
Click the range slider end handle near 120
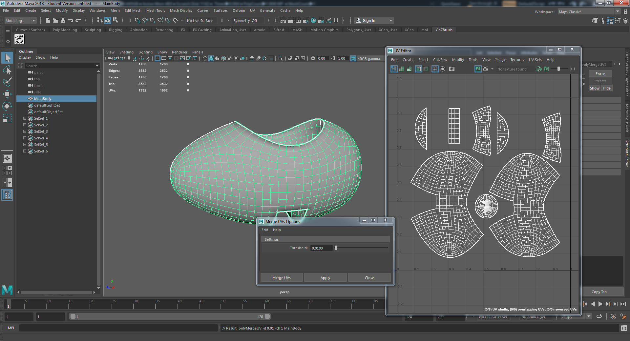coord(267,316)
